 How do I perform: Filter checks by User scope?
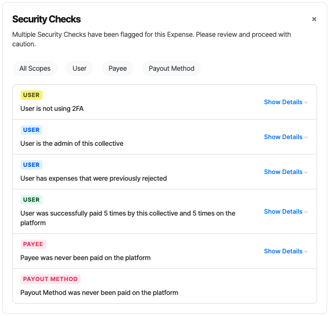click(80, 68)
